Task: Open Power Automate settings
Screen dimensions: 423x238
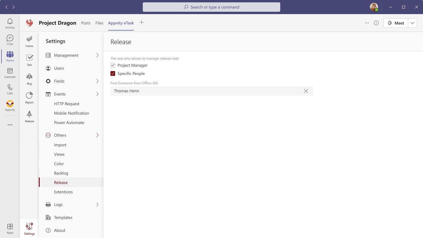Action: coord(69,123)
